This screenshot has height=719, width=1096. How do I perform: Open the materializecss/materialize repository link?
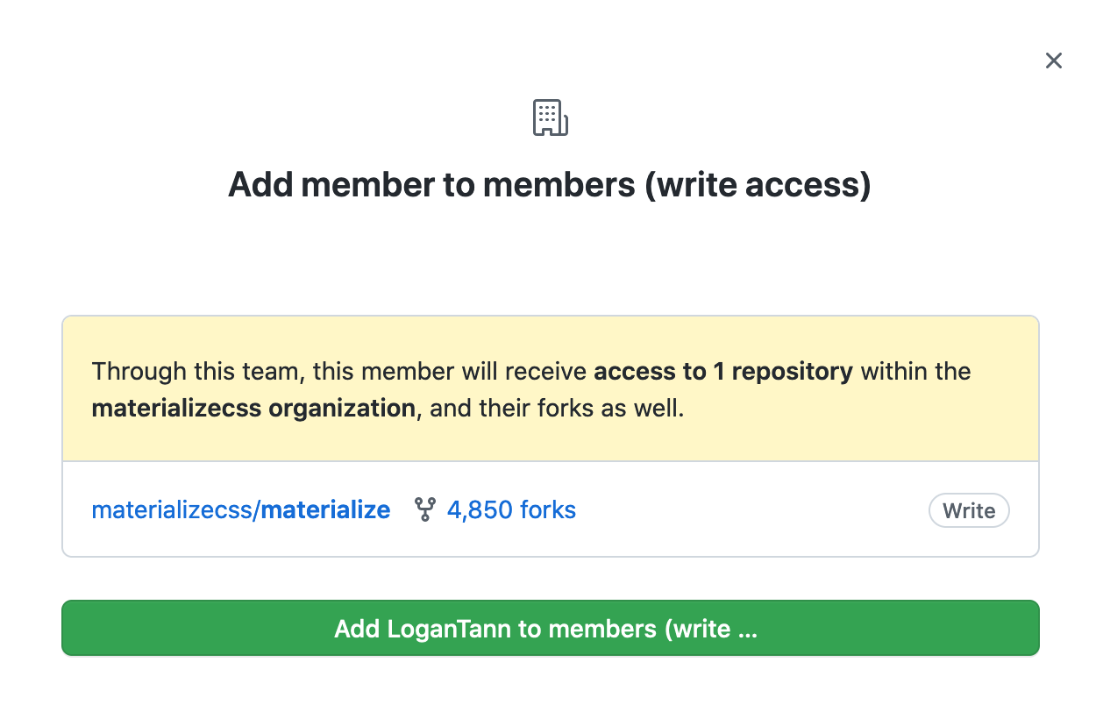[x=240, y=509]
